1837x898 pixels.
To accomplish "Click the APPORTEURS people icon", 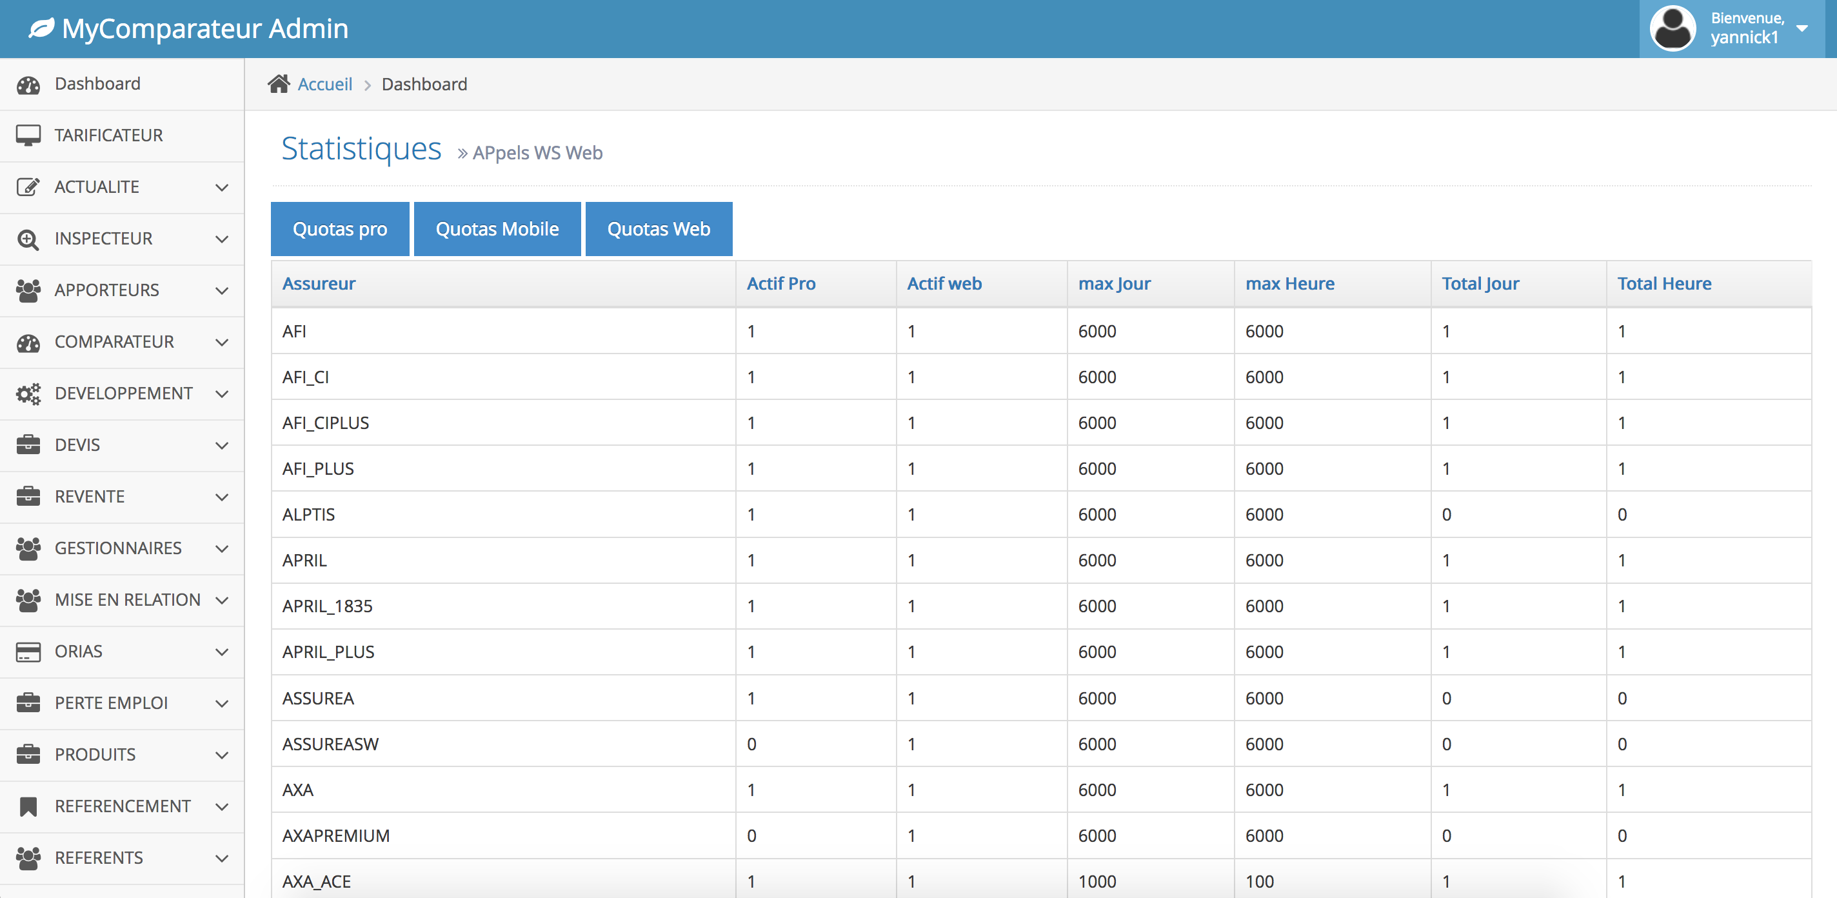I will click(x=28, y=290).
